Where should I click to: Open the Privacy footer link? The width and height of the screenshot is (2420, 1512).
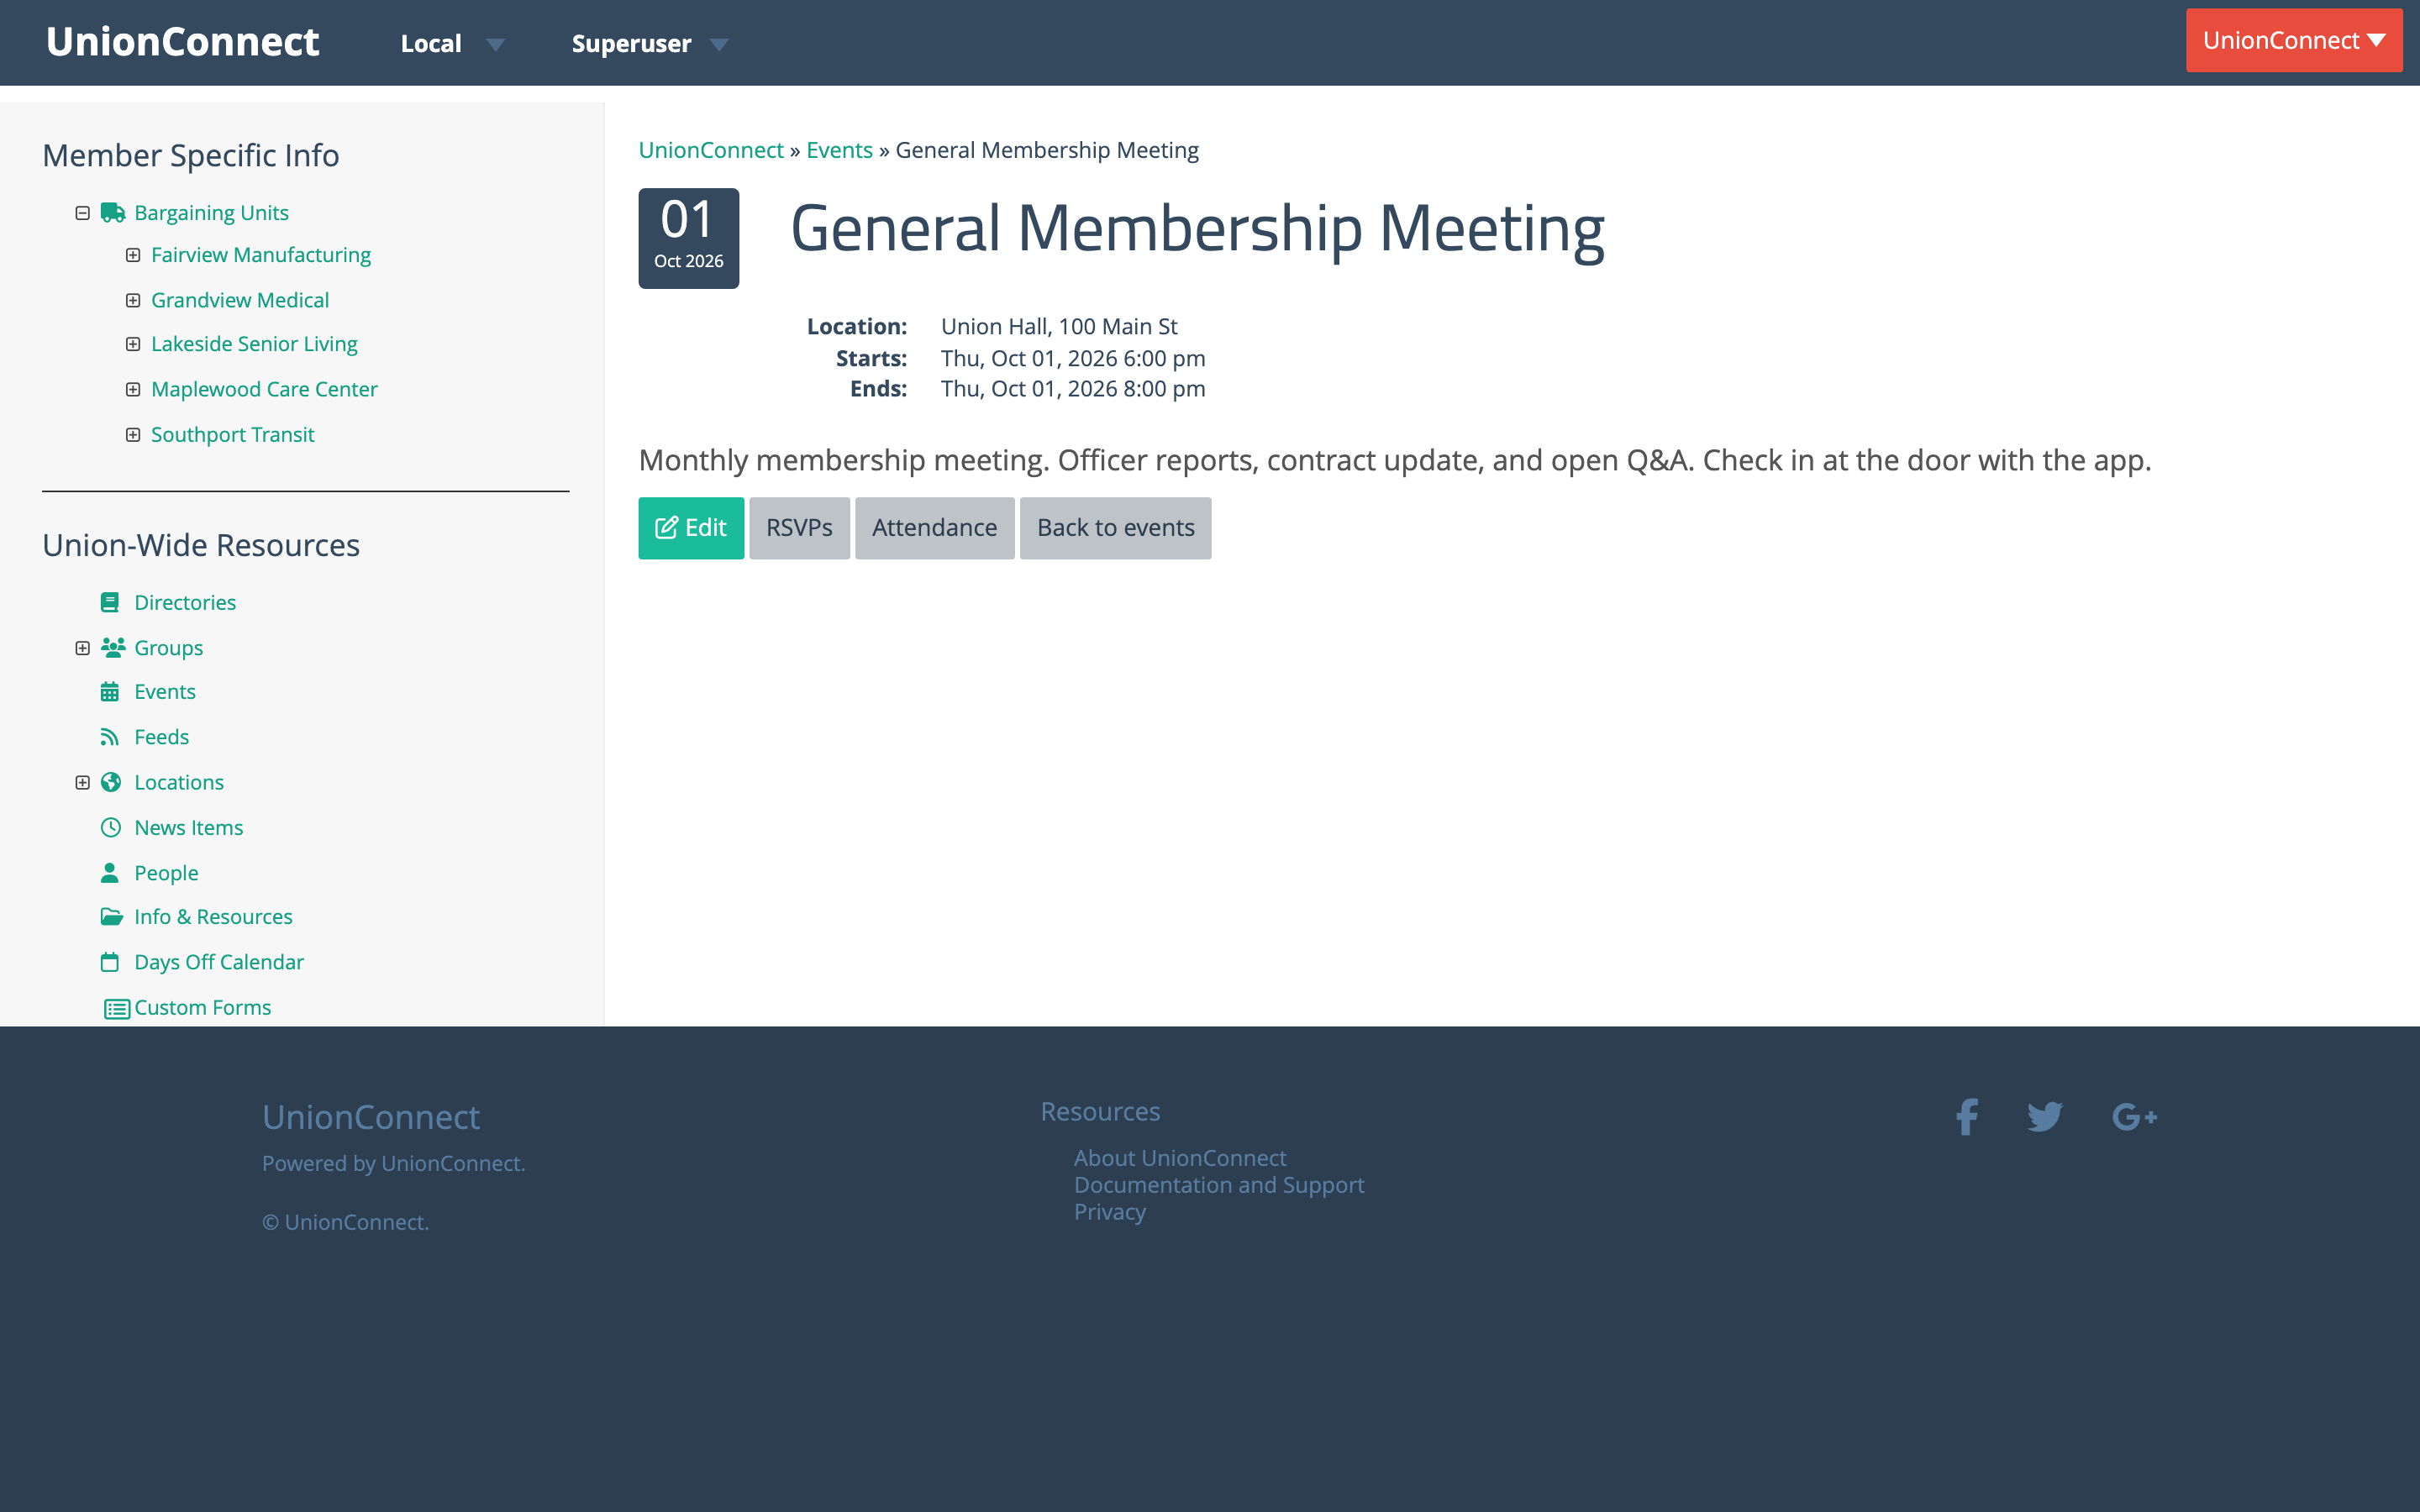pos(1110,1211)
